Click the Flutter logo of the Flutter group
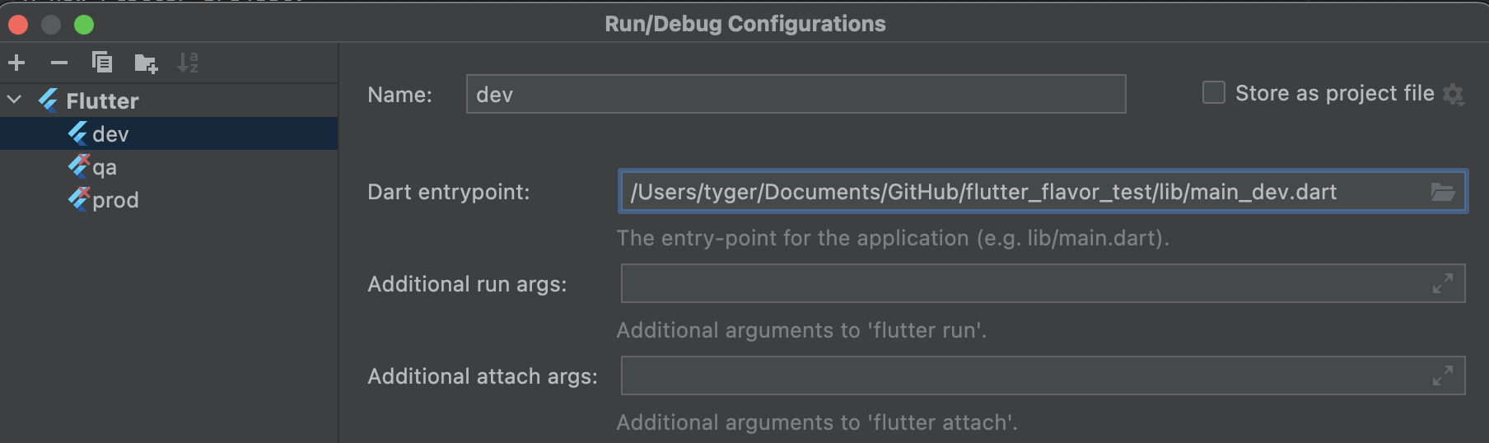This screenshot has height=443, width=1489. pyautogui.click(x=49, y=100)
